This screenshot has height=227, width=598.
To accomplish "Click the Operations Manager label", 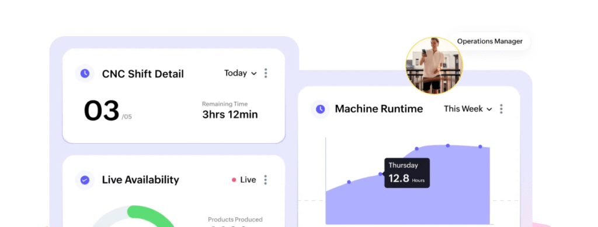I will pos(490,41).
